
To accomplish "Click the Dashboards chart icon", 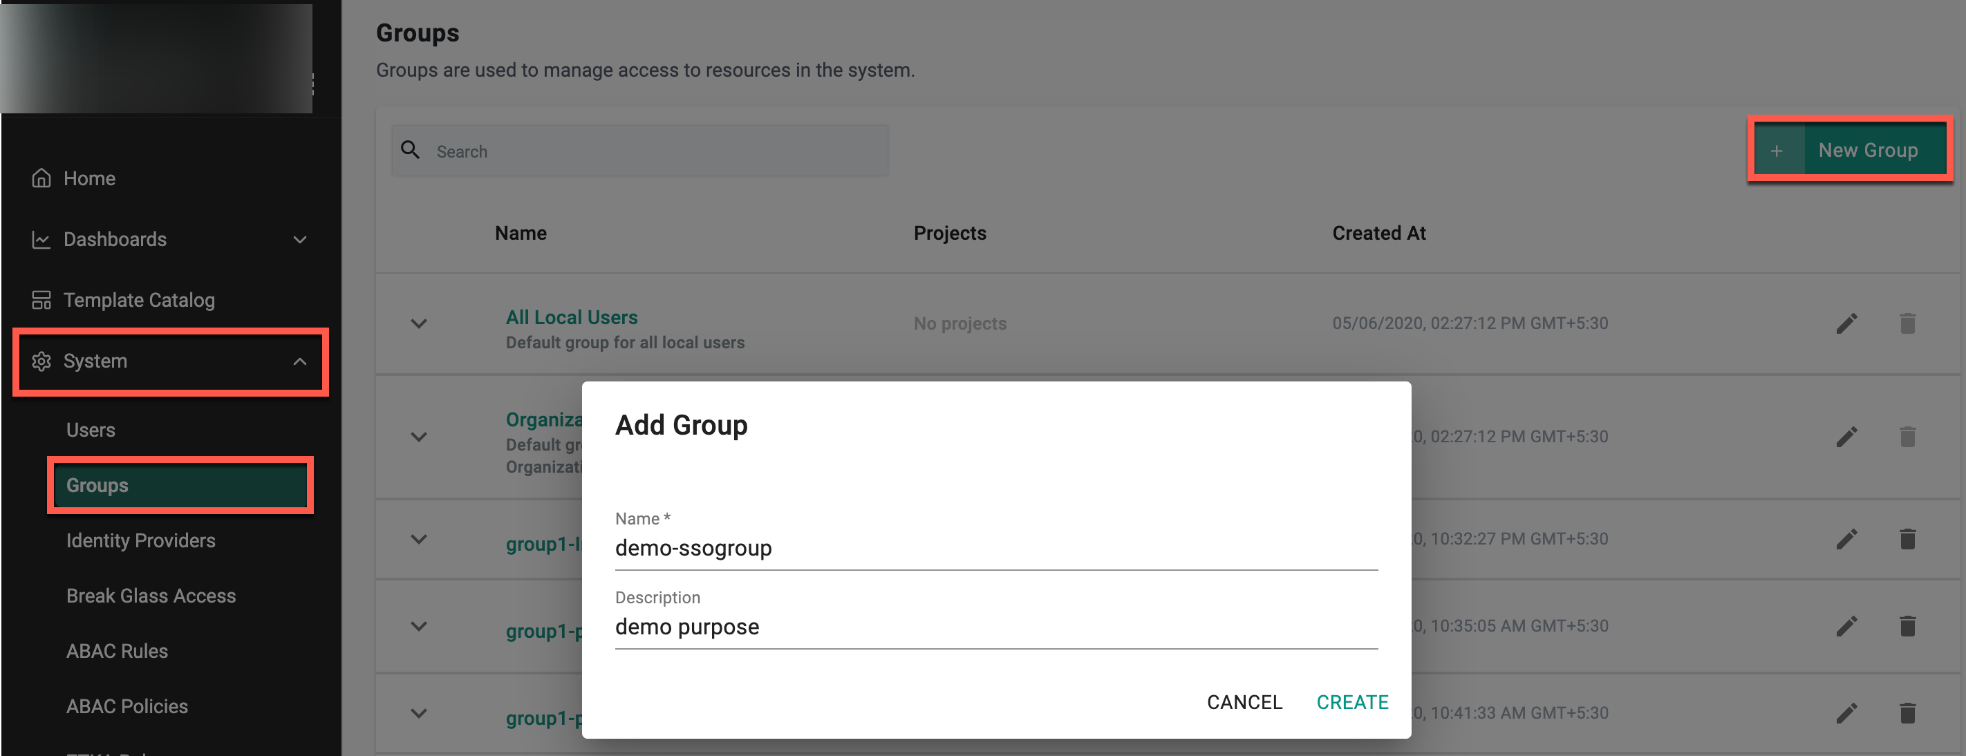I will coord(41,240).
